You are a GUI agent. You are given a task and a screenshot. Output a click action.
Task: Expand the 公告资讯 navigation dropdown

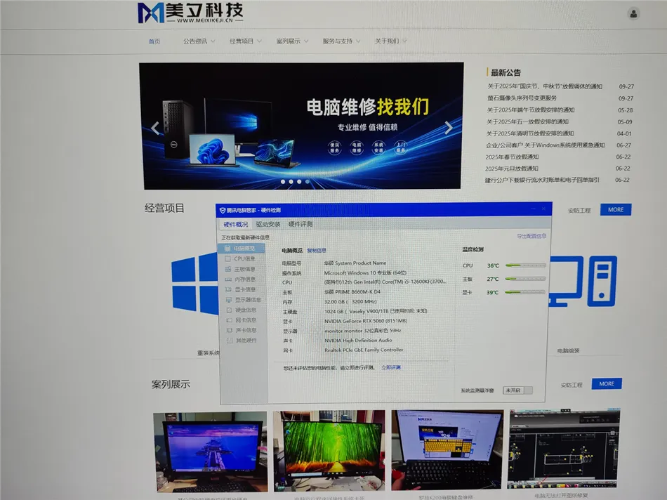[199, 41]
